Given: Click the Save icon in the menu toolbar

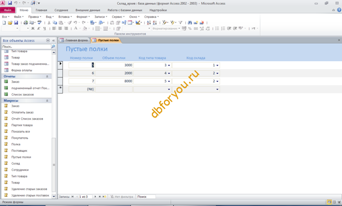Looking at the screenshot, I should pos(16,22).
